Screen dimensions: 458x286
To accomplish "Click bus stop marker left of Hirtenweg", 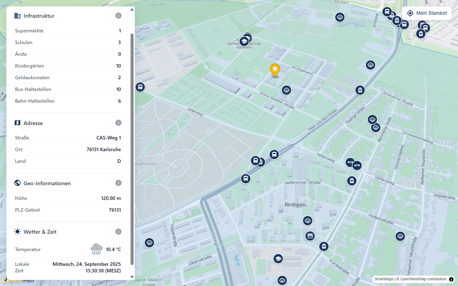I will tap(140, 87).
